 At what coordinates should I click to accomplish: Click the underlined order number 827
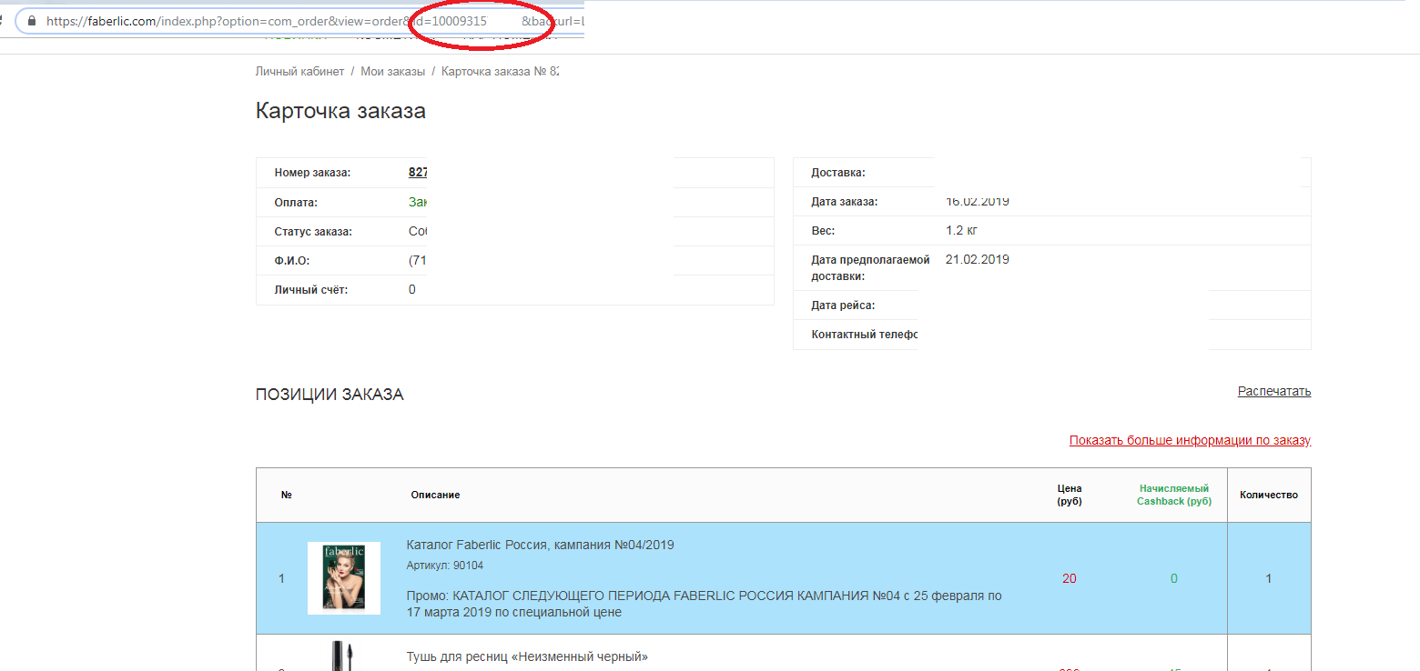pyautogui.click(x=418, y=173)
